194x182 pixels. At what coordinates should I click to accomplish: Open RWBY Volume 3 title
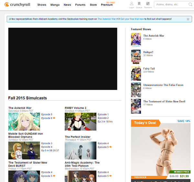pyautogui.click(x=75, y=108)
